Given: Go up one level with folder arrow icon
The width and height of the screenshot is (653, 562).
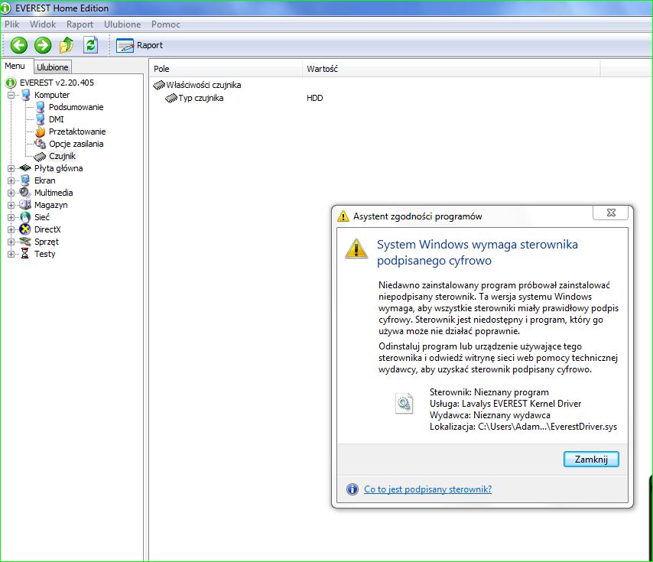Looking at the screenshot, I should [67, 45].
